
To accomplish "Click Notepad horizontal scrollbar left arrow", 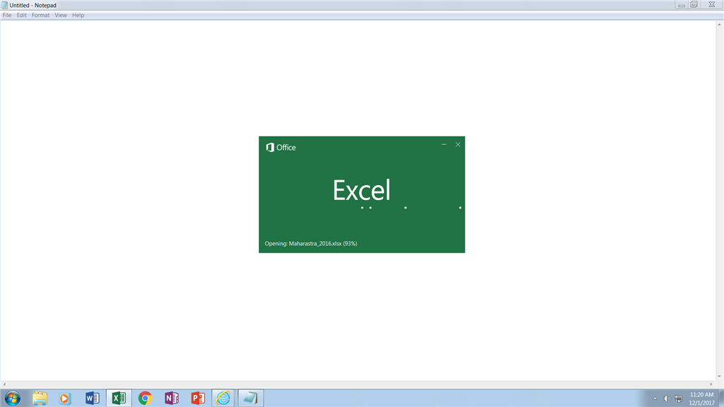I will [x=5, y=384].
